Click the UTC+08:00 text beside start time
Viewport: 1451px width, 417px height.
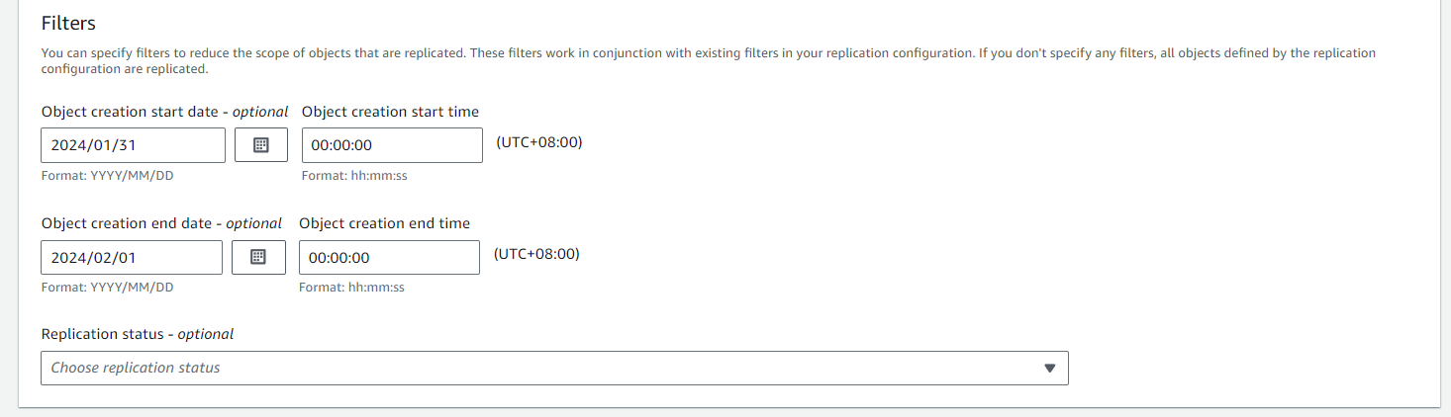539,142
